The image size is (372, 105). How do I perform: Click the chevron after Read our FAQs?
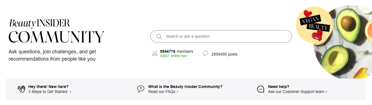coord(177,92)
